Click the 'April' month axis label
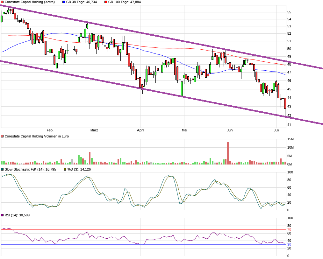The image size is (323, 259). tap(140, 130)
